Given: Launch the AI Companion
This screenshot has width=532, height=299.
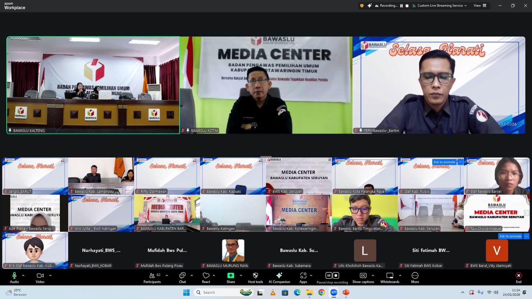Looking at the screenshot, I should click(x=279, y=276).
